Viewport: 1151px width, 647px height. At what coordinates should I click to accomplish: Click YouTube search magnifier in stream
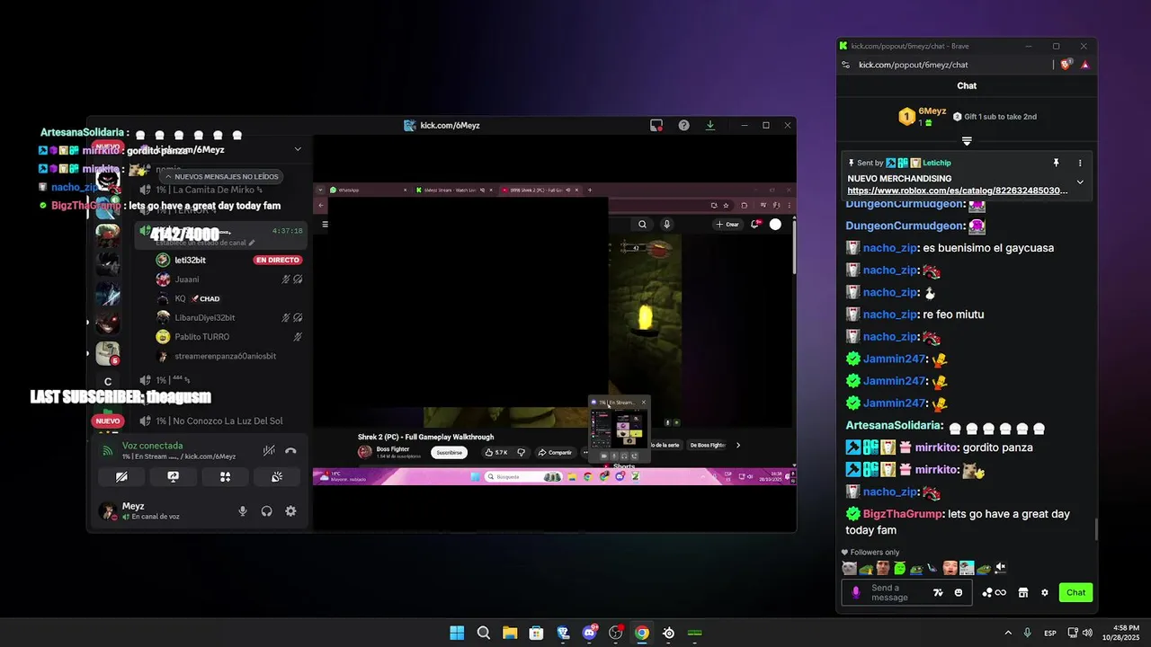coord(643,225)
